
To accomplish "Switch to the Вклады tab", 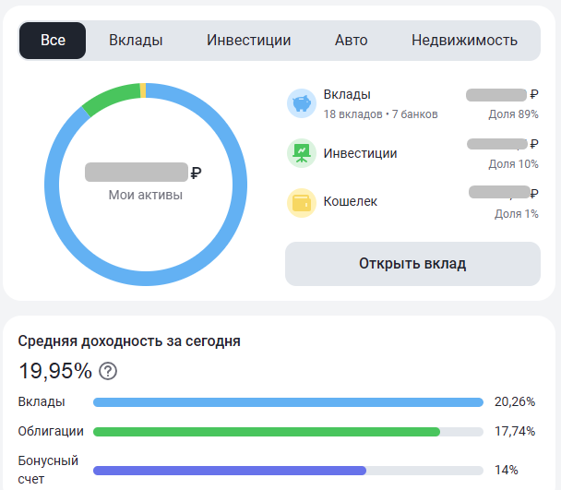I will (x=136, y=41).
